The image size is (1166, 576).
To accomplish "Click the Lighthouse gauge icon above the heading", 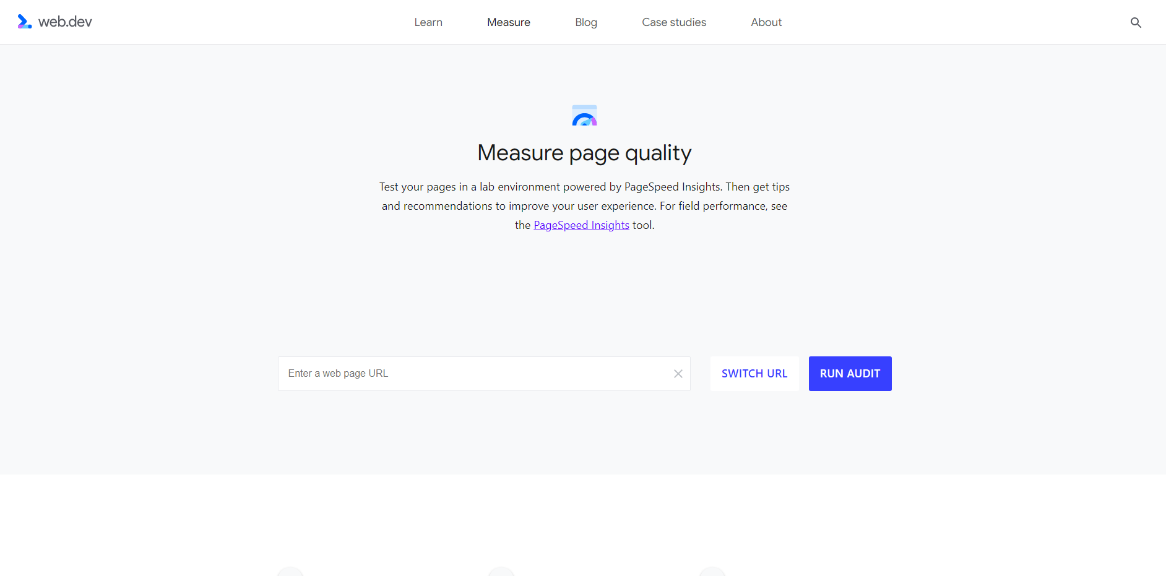I will (584, 115).
